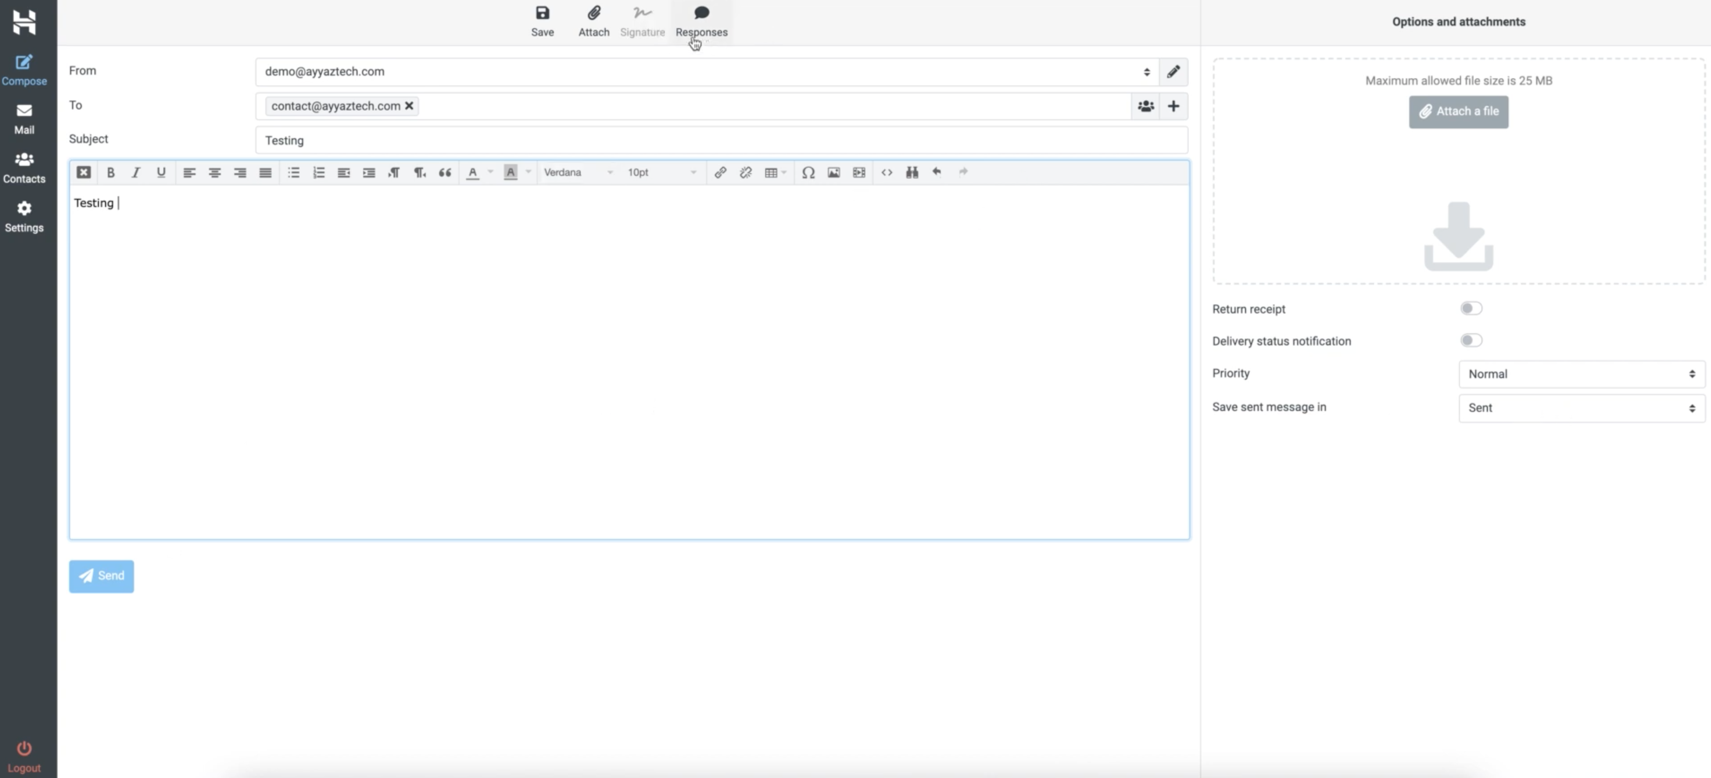Insert a hyperlink using the link icon

pos(720,172)
